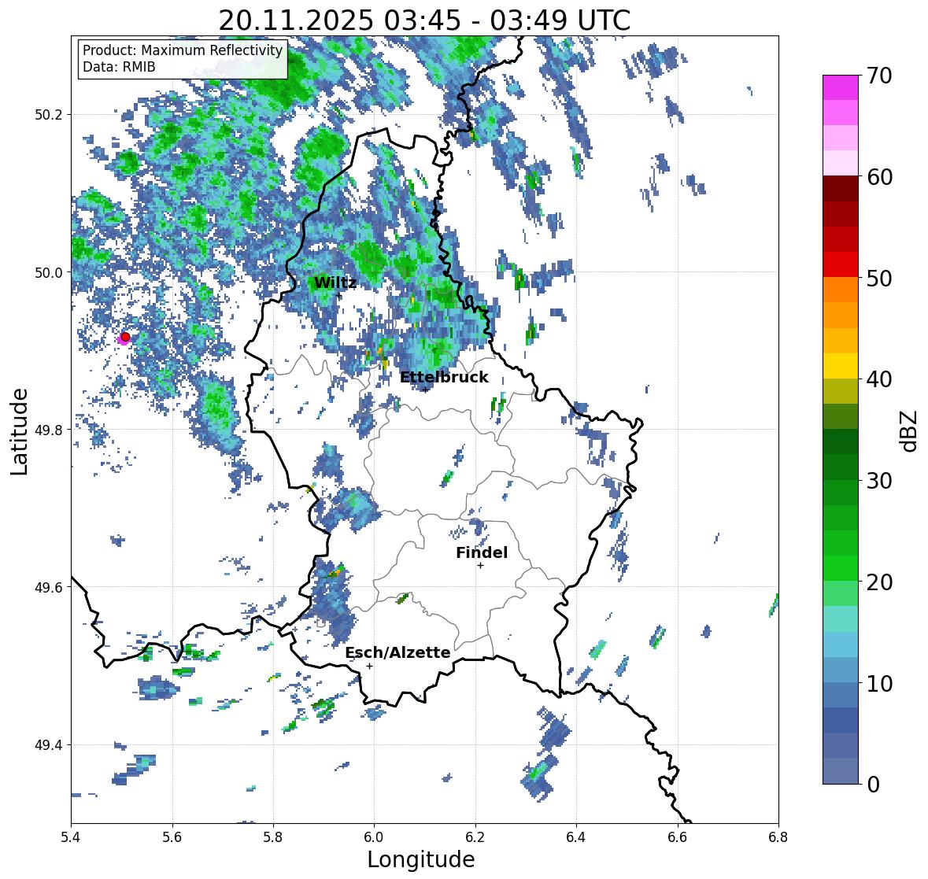Click the colorbar tick label 0
928x879 pixels.
pyautogui.click(x=873, y=785)
